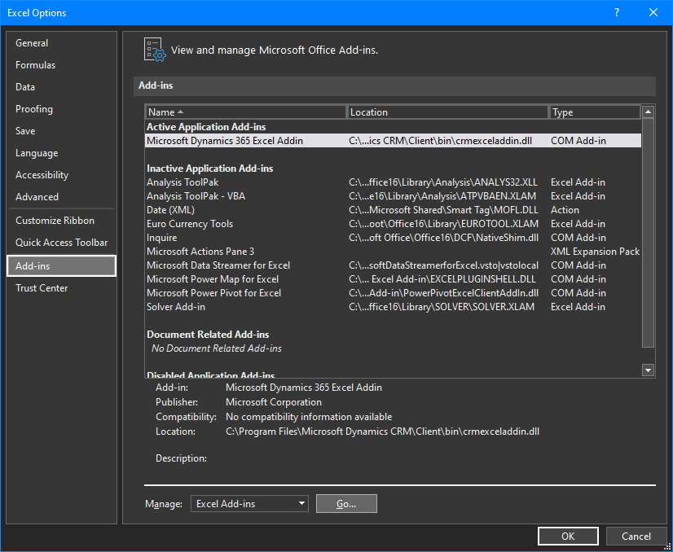The width and height of the screenshot is (673, 552).
Task: Click the ANALYS32.XLL location path
Action: tap(443, 182)
